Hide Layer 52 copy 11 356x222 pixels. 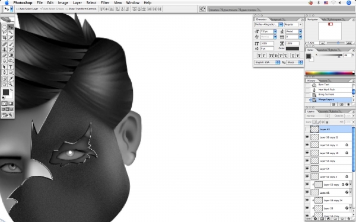307,145
